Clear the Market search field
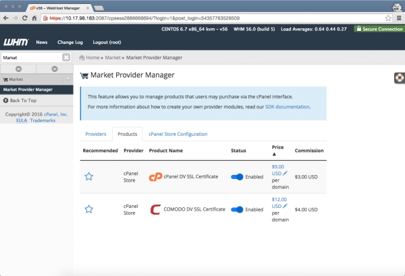 pos(66,57)
